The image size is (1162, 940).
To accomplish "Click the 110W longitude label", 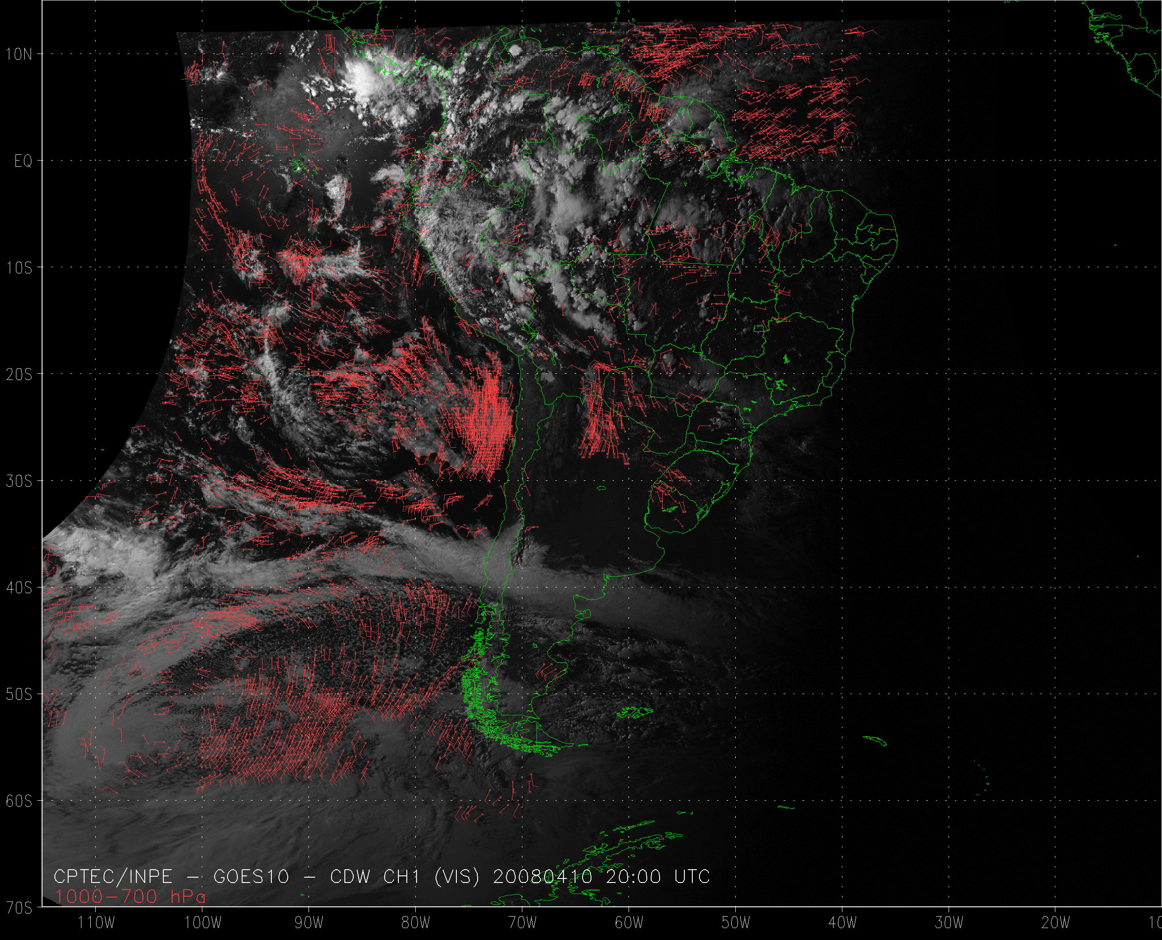I will pyautogui.click(x=97, y=923).
